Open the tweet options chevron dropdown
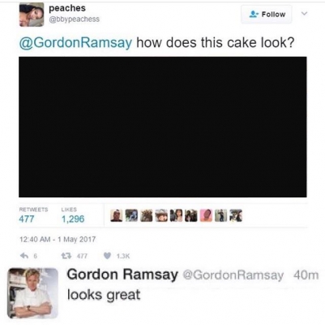Screen dimensions: 325x325 point(304,14)
